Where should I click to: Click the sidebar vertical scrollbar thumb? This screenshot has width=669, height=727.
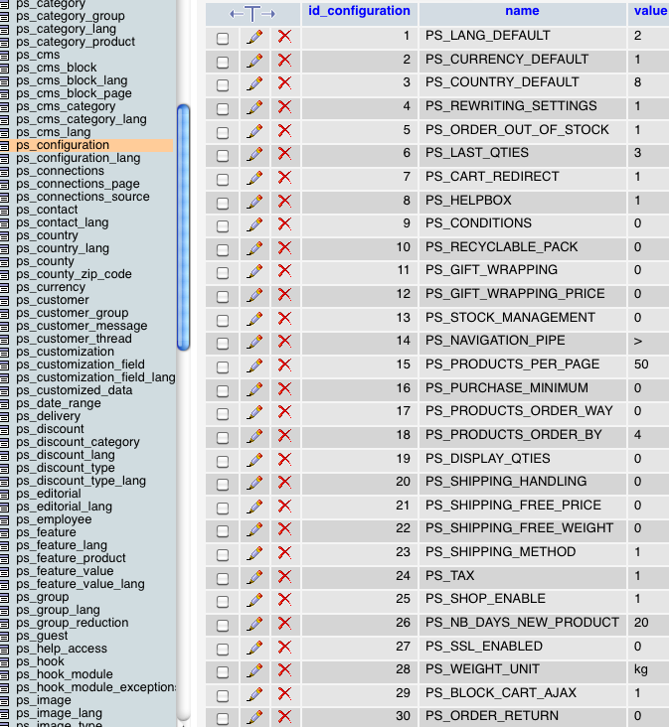[183, 227]
